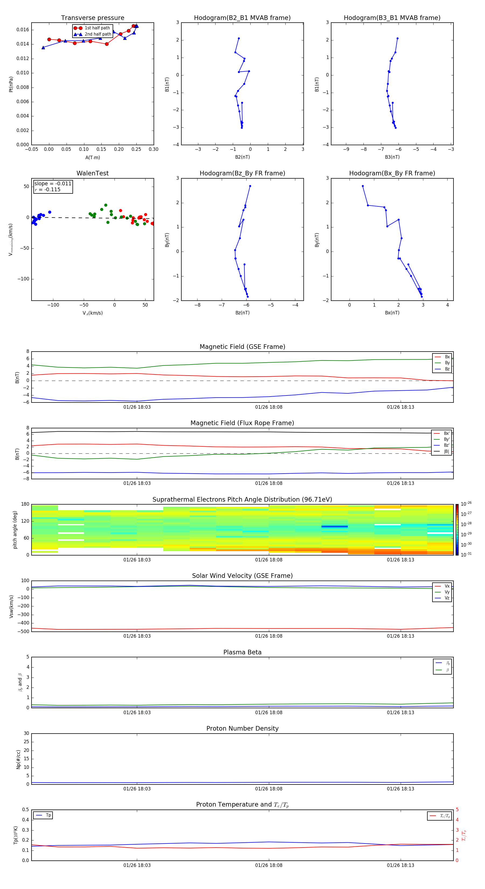Click the "WalenTest" plot title
This screenshot has height=889, width=485.
coord(92,173)
